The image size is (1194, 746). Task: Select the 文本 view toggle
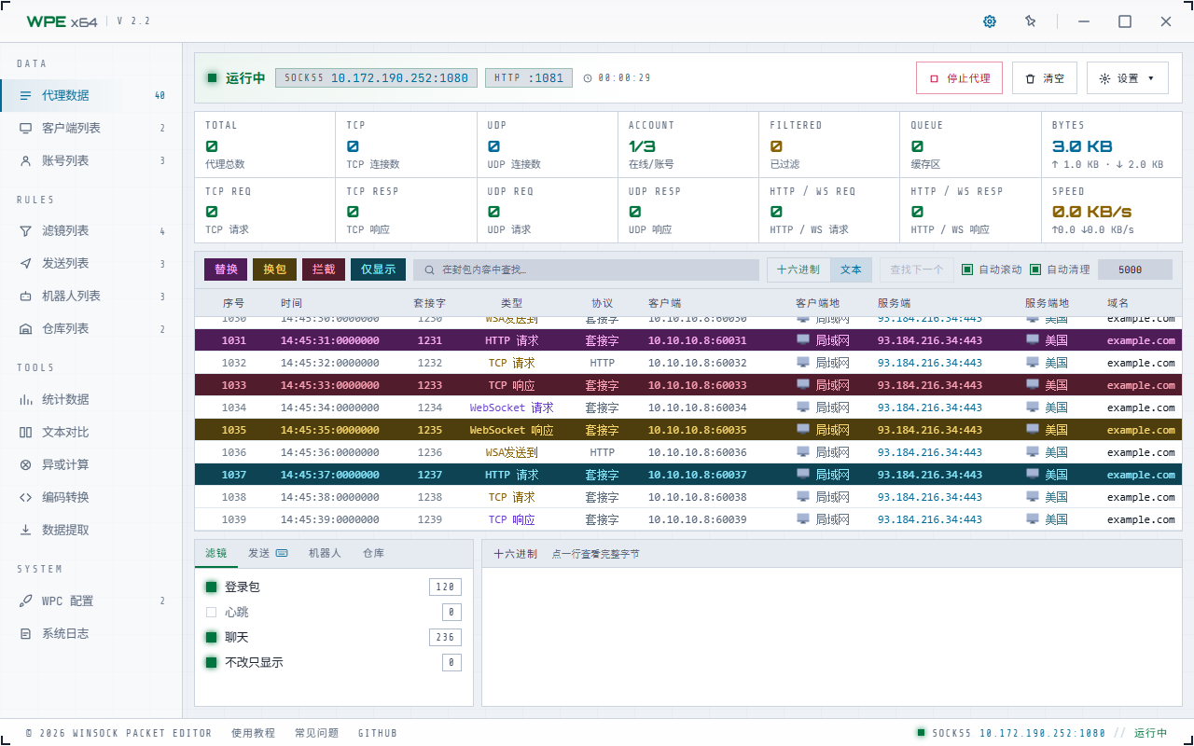[x=851, y=269]
